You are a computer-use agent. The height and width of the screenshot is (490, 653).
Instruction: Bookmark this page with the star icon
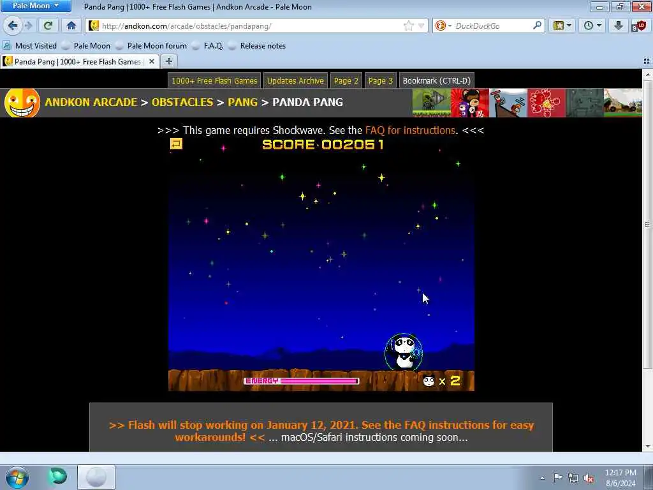click(x=409, y=26)
